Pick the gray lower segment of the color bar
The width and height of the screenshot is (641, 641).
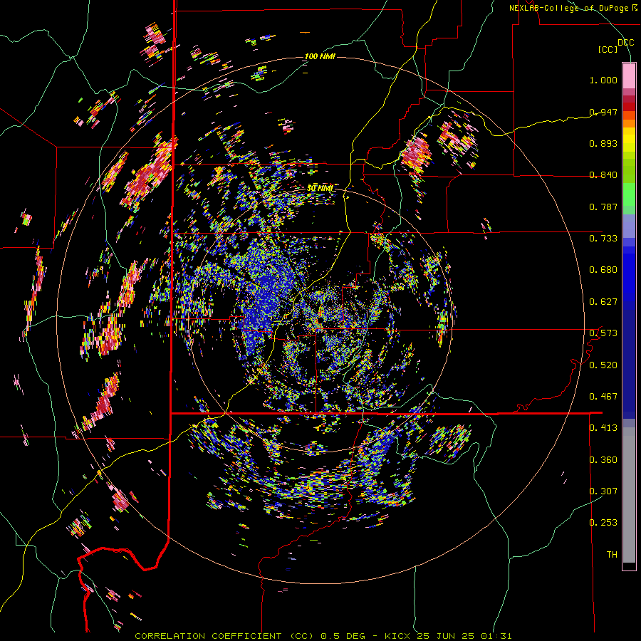pos(629,495)
